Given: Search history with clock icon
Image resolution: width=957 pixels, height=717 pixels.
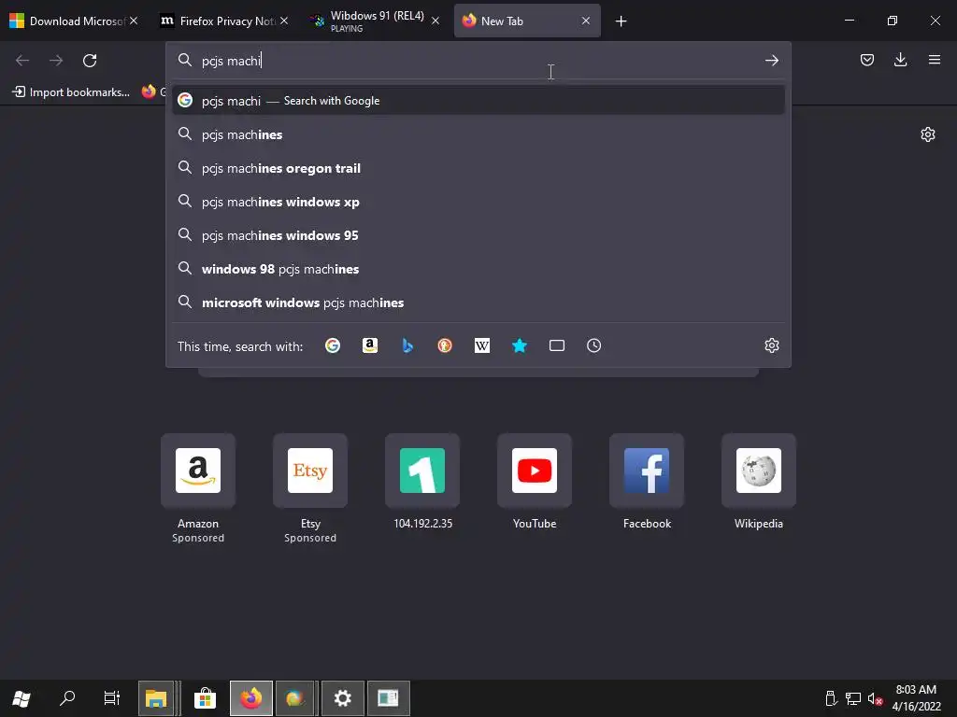Looking at the screenshot, I should point(593,345).
